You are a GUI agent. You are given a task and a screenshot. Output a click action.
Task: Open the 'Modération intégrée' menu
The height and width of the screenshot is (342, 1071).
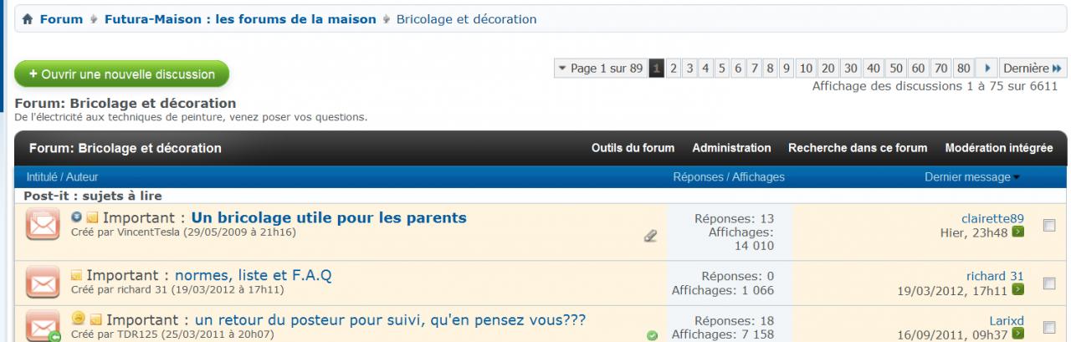click(998, 148)
